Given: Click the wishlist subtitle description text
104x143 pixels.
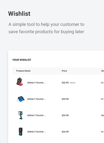Looking at the screenshot, I should pos(46,28).
